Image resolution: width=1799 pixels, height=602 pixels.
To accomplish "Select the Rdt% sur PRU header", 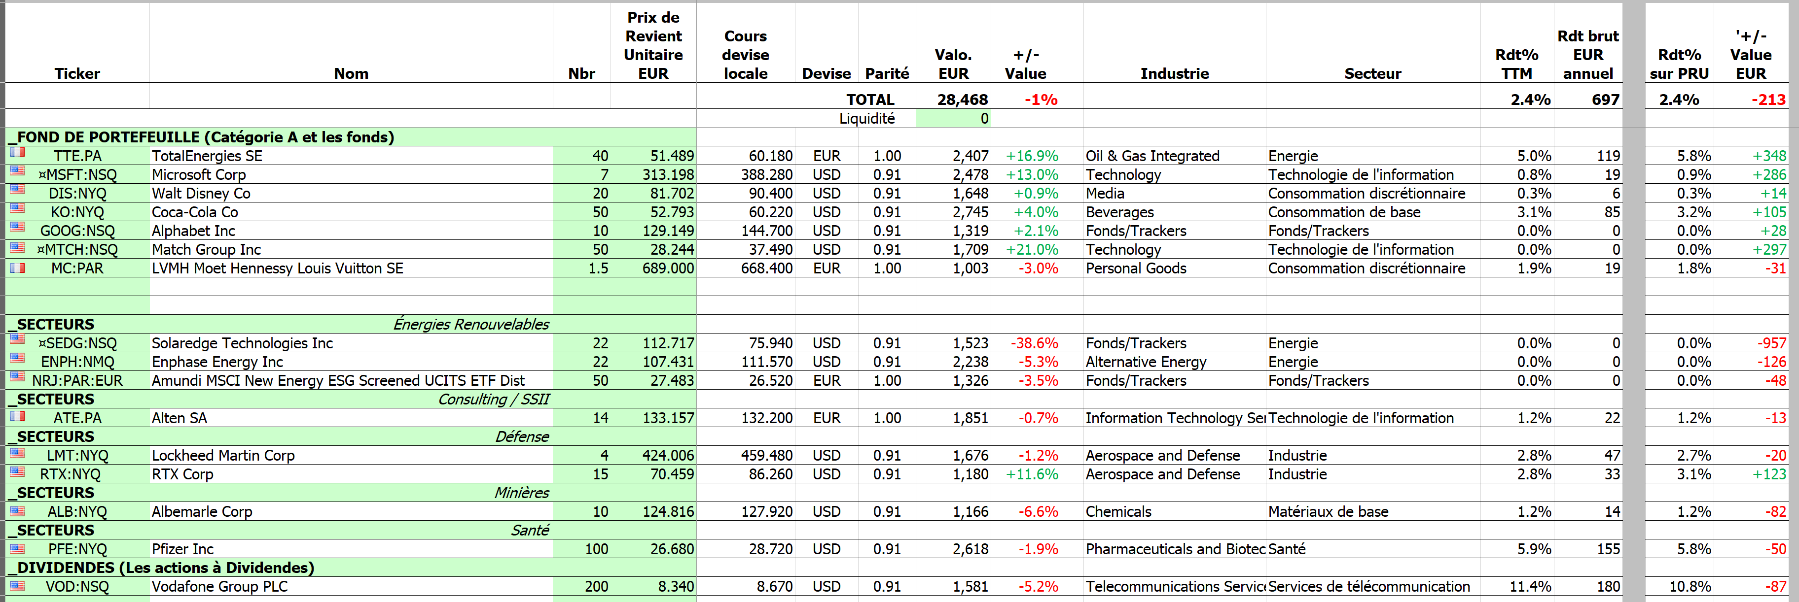I will pyautogui.click(x=1679, y=64).
